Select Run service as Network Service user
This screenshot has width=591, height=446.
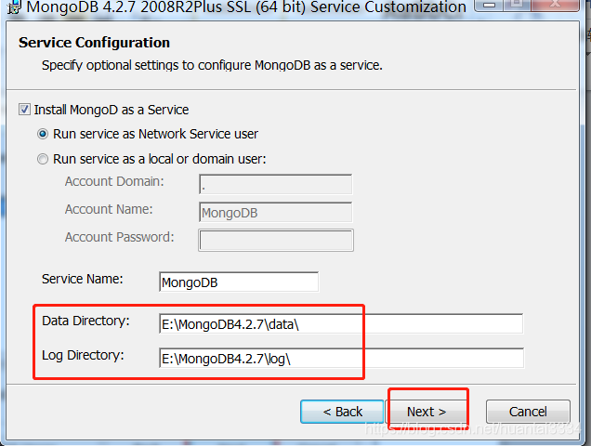43,134
